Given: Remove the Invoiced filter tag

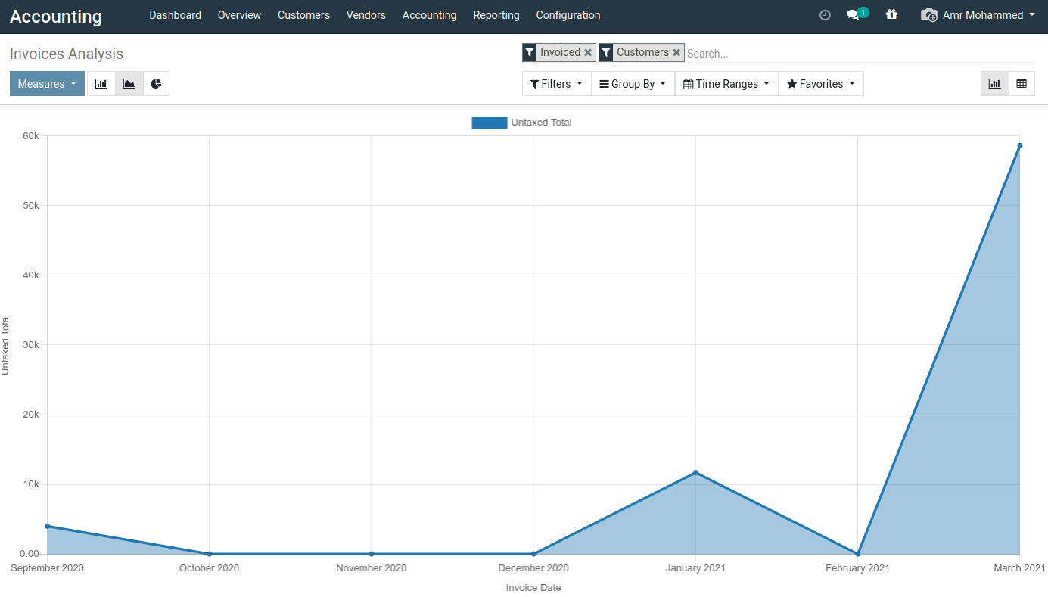Looking at the screenshot, I should coord(588,53).
